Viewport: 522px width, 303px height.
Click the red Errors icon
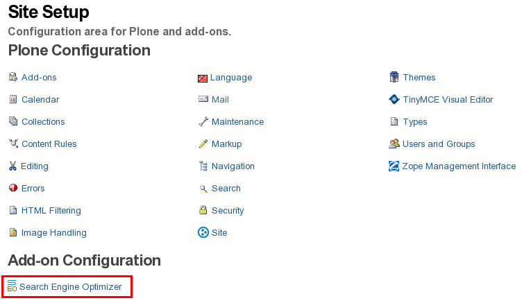(13, 189)
